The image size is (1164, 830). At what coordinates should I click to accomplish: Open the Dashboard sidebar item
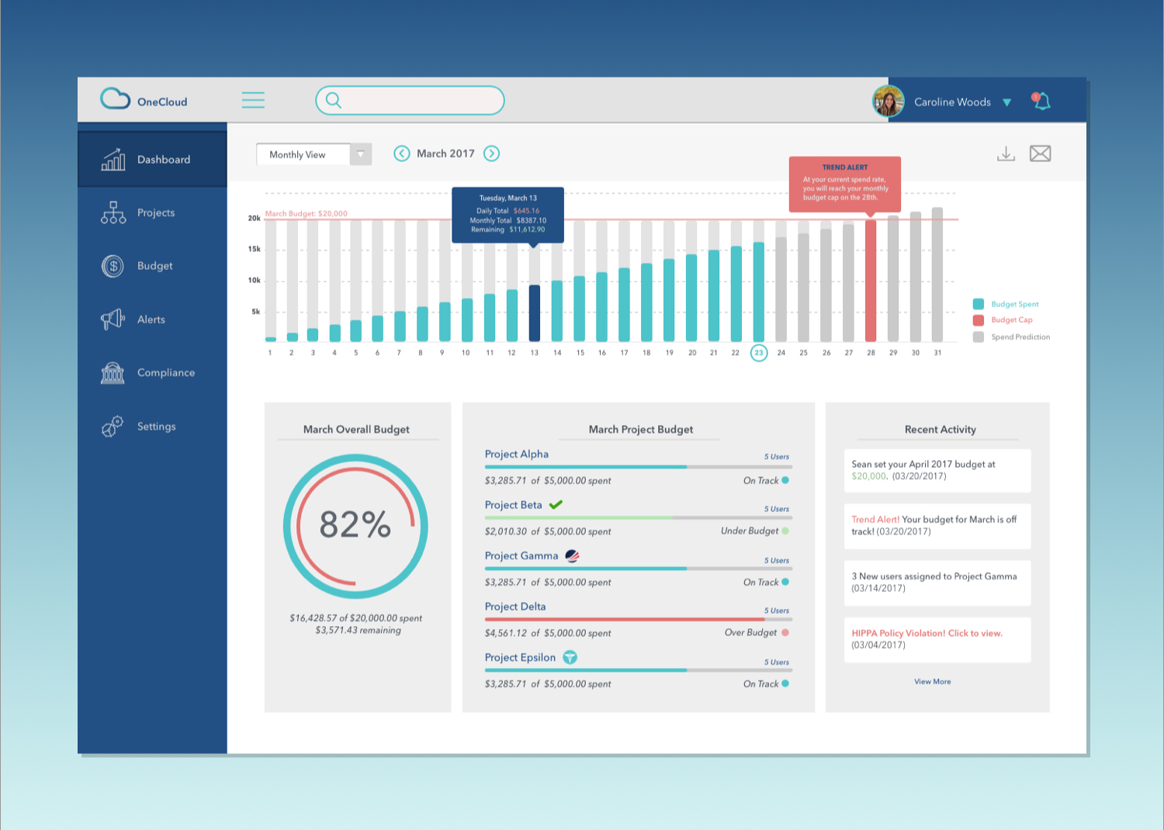point(152,159)
